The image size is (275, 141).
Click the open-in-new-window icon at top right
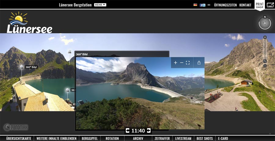coord(270,5)
